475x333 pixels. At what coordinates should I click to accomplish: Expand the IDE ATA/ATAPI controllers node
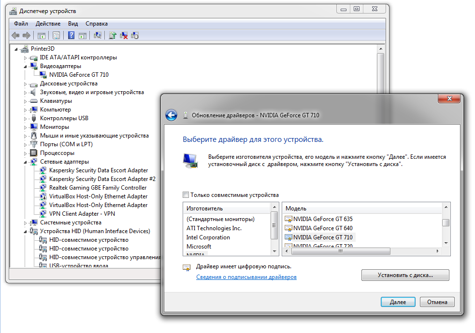tap(26, 57)
